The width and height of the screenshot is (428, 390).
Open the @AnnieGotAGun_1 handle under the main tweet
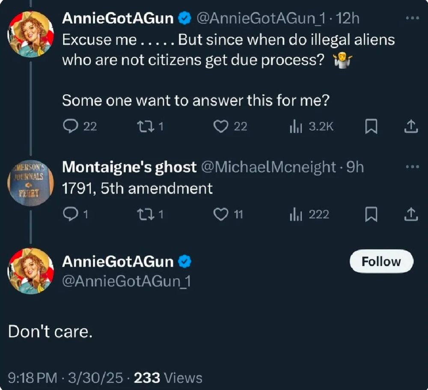coord(126,281)
